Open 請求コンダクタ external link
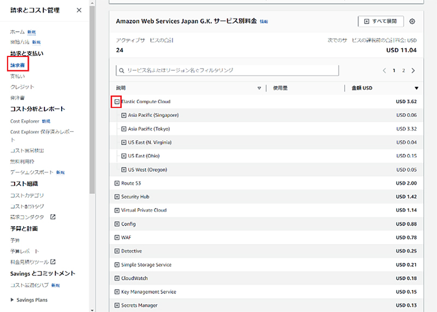The width and height of the screenshot is (437, 312). pyautogui.click(x=33, y=217)
